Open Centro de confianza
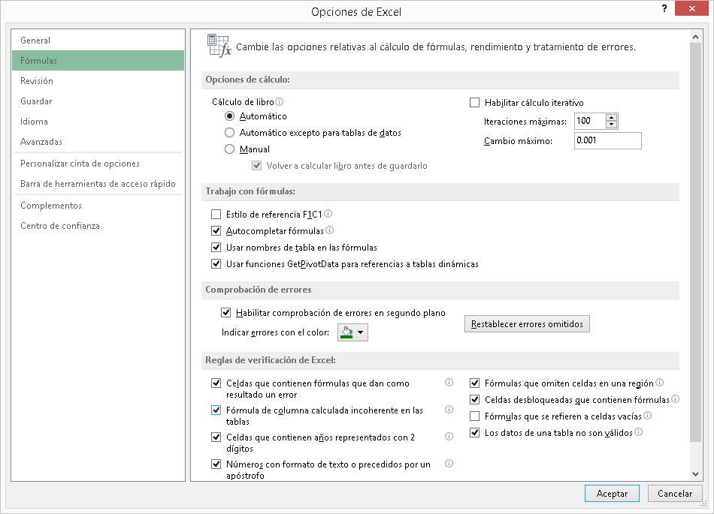The height and width of the screenshot is (514, 714). (98, 225)
